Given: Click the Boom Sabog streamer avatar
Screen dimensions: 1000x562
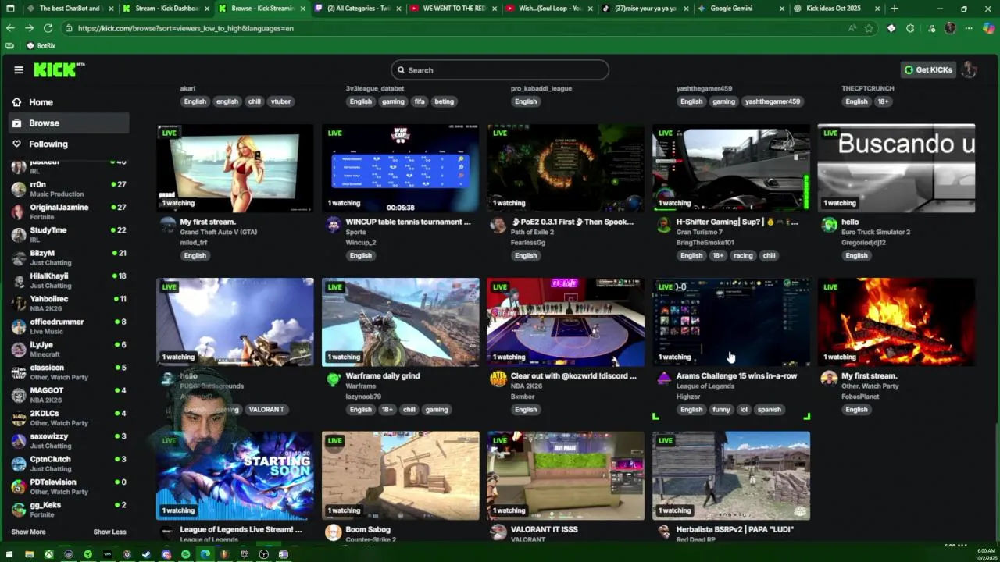Looking at the screenshot, I should pos(333,532).
